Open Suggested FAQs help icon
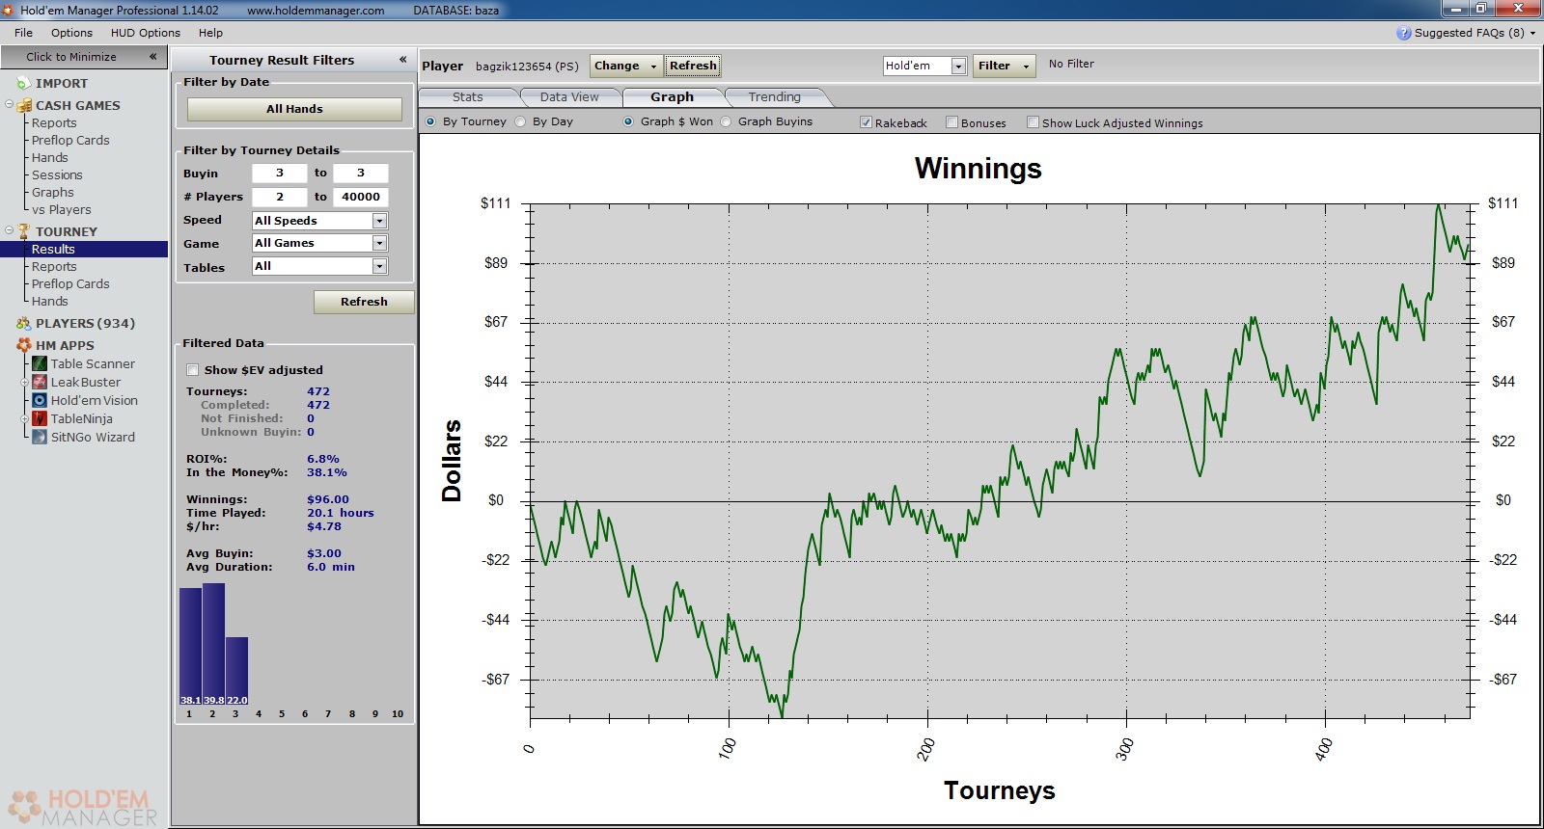The image size is (1544, 829). coord(1403,33)
